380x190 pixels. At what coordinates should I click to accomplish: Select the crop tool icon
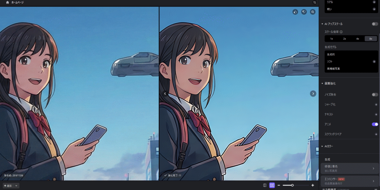315,2
